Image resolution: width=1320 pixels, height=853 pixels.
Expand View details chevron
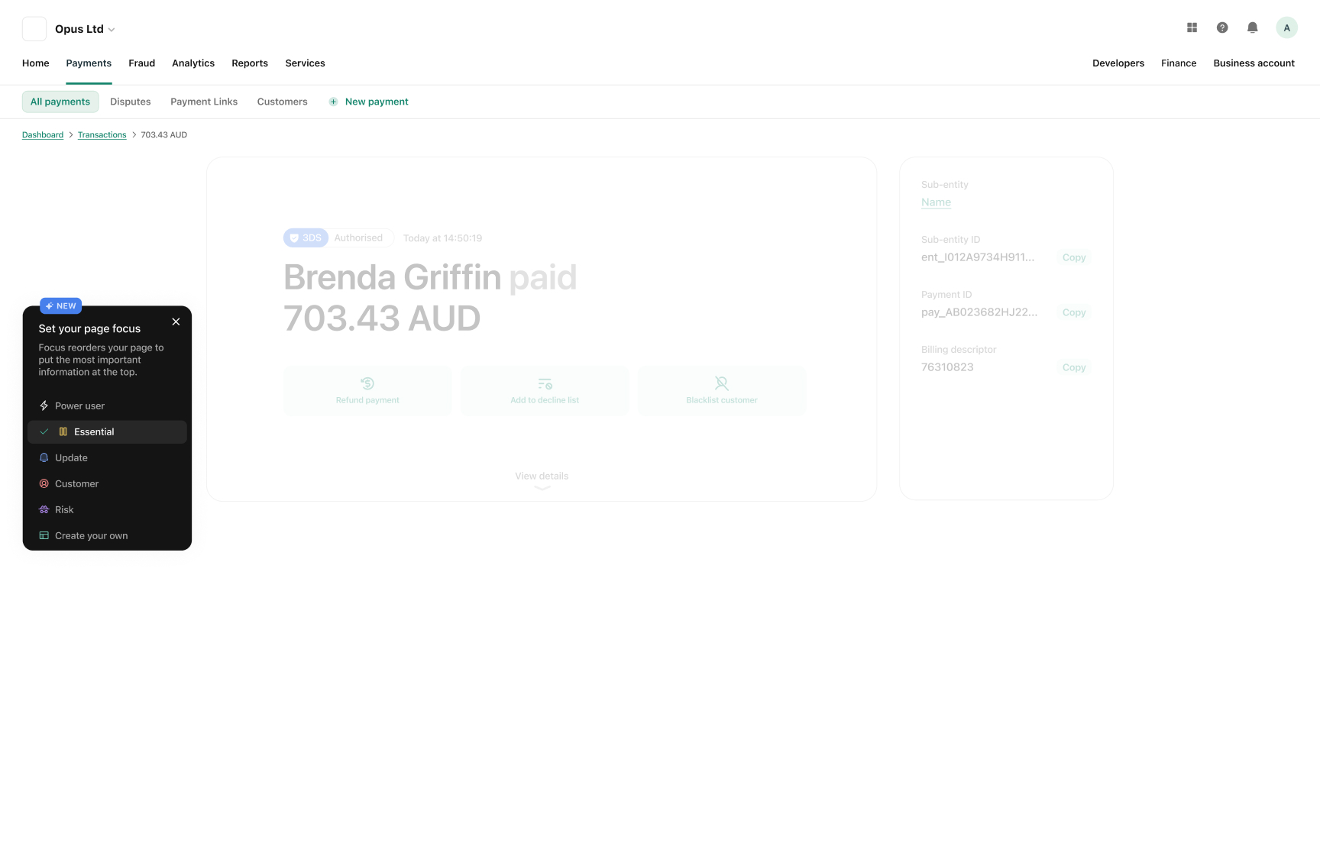click(542, 487)
